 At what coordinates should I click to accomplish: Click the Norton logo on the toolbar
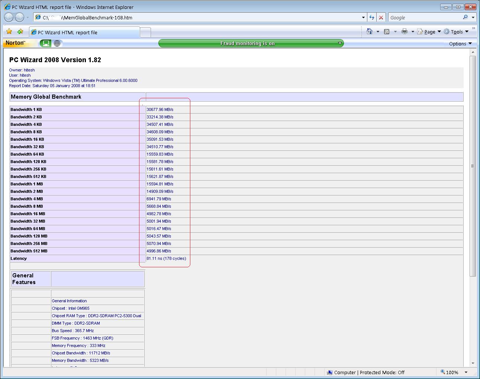[15, 43]
